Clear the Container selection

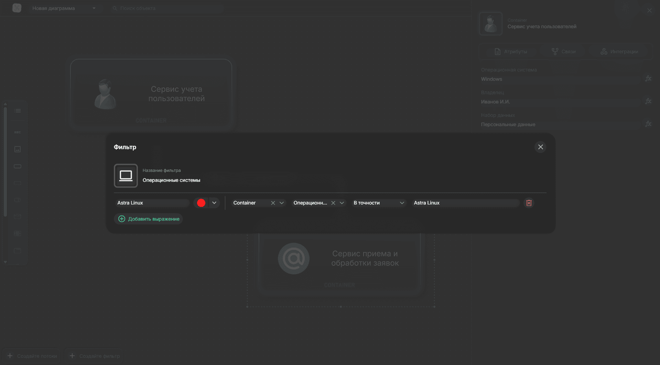click(x=273, y=203)
